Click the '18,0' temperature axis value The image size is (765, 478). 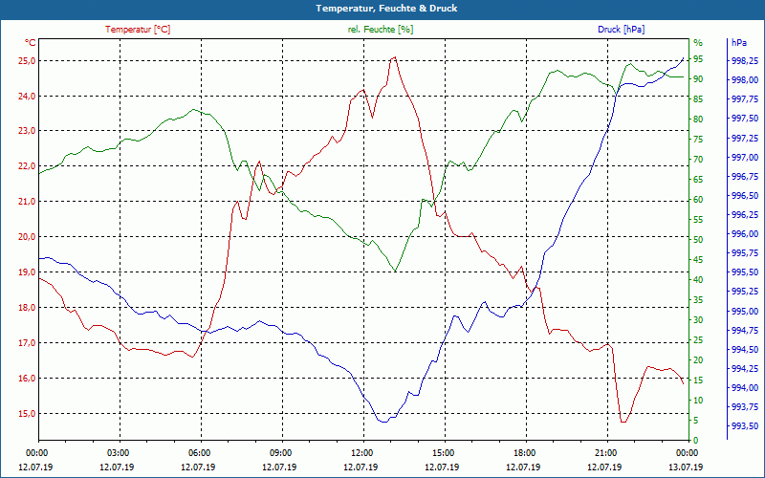point(27,308)
